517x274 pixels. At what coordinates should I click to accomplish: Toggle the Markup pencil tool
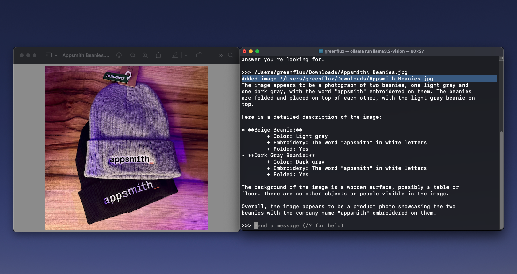coord(175,55)
